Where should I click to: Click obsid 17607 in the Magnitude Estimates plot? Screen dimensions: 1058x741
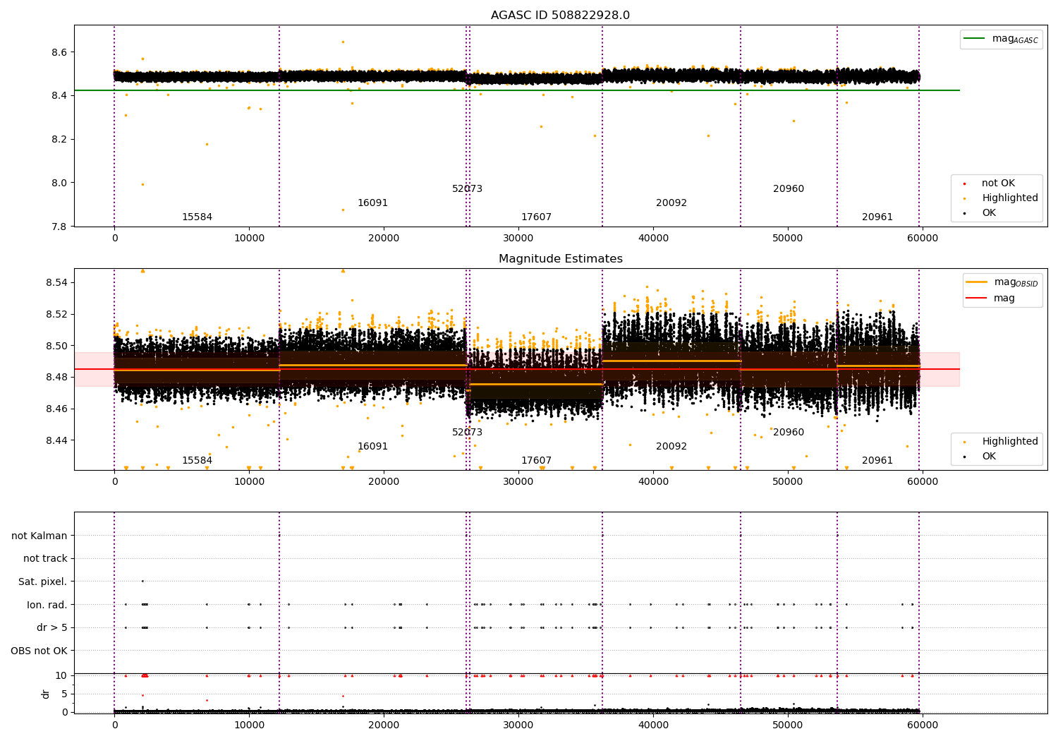[x=536, y=461]
